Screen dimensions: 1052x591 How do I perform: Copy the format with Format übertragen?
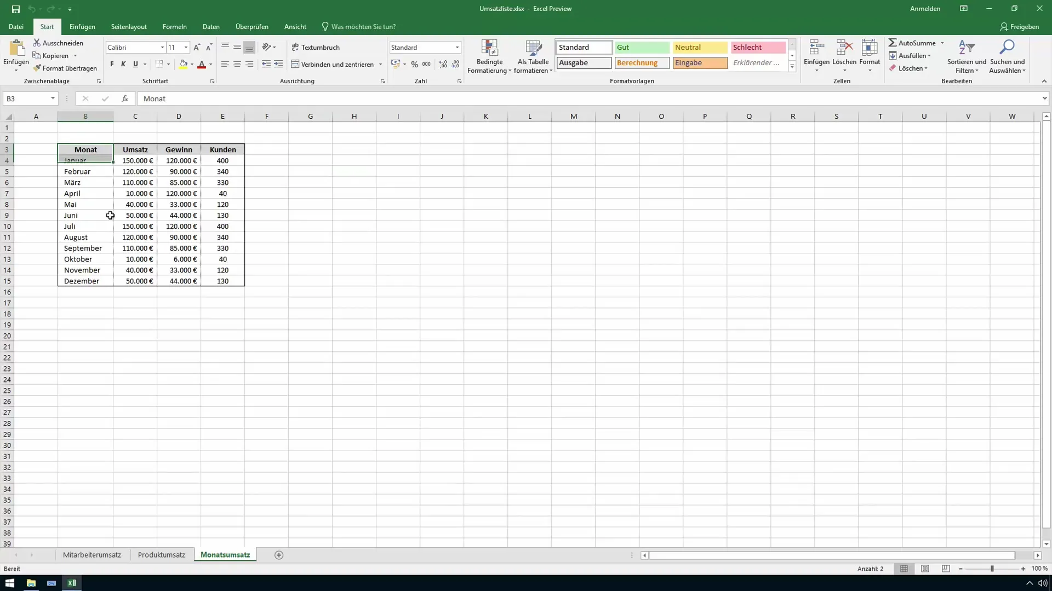[x=65, y=68]
